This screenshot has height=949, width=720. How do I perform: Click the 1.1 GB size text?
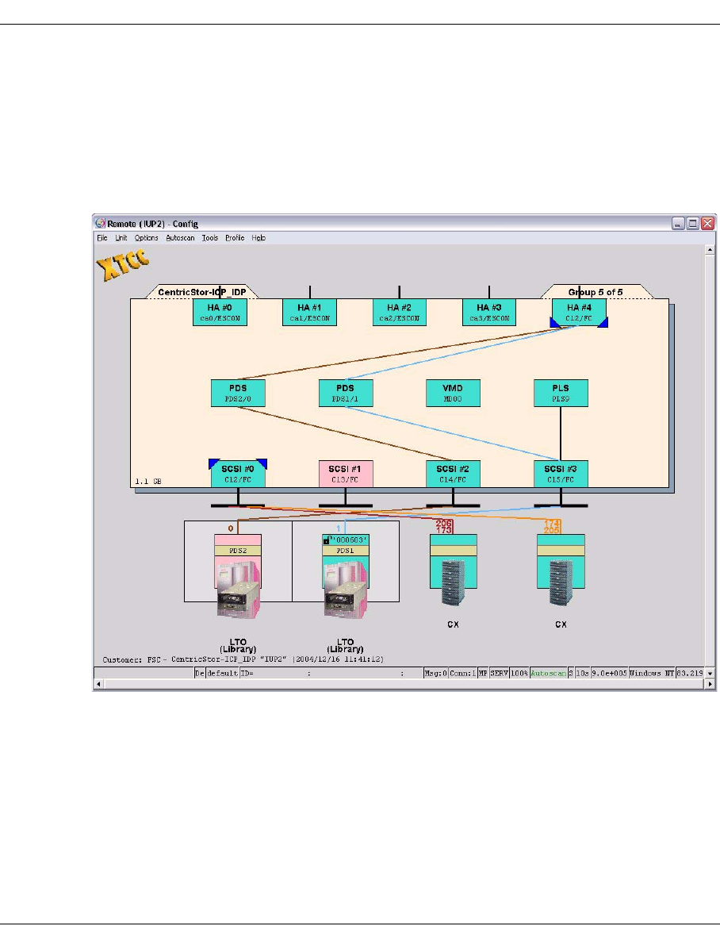click(147, 482)
